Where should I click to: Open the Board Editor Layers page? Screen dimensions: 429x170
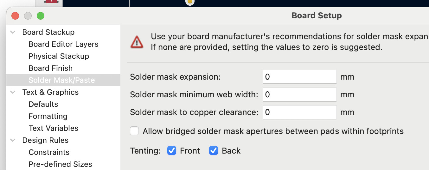(63, 44)
